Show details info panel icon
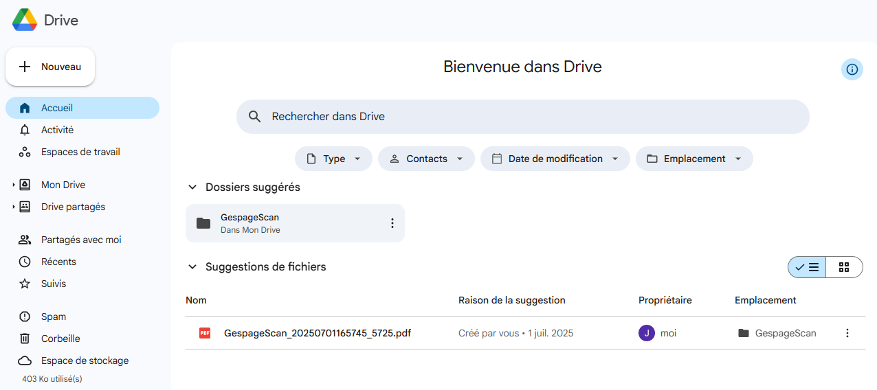 click(x=852, y=69)
